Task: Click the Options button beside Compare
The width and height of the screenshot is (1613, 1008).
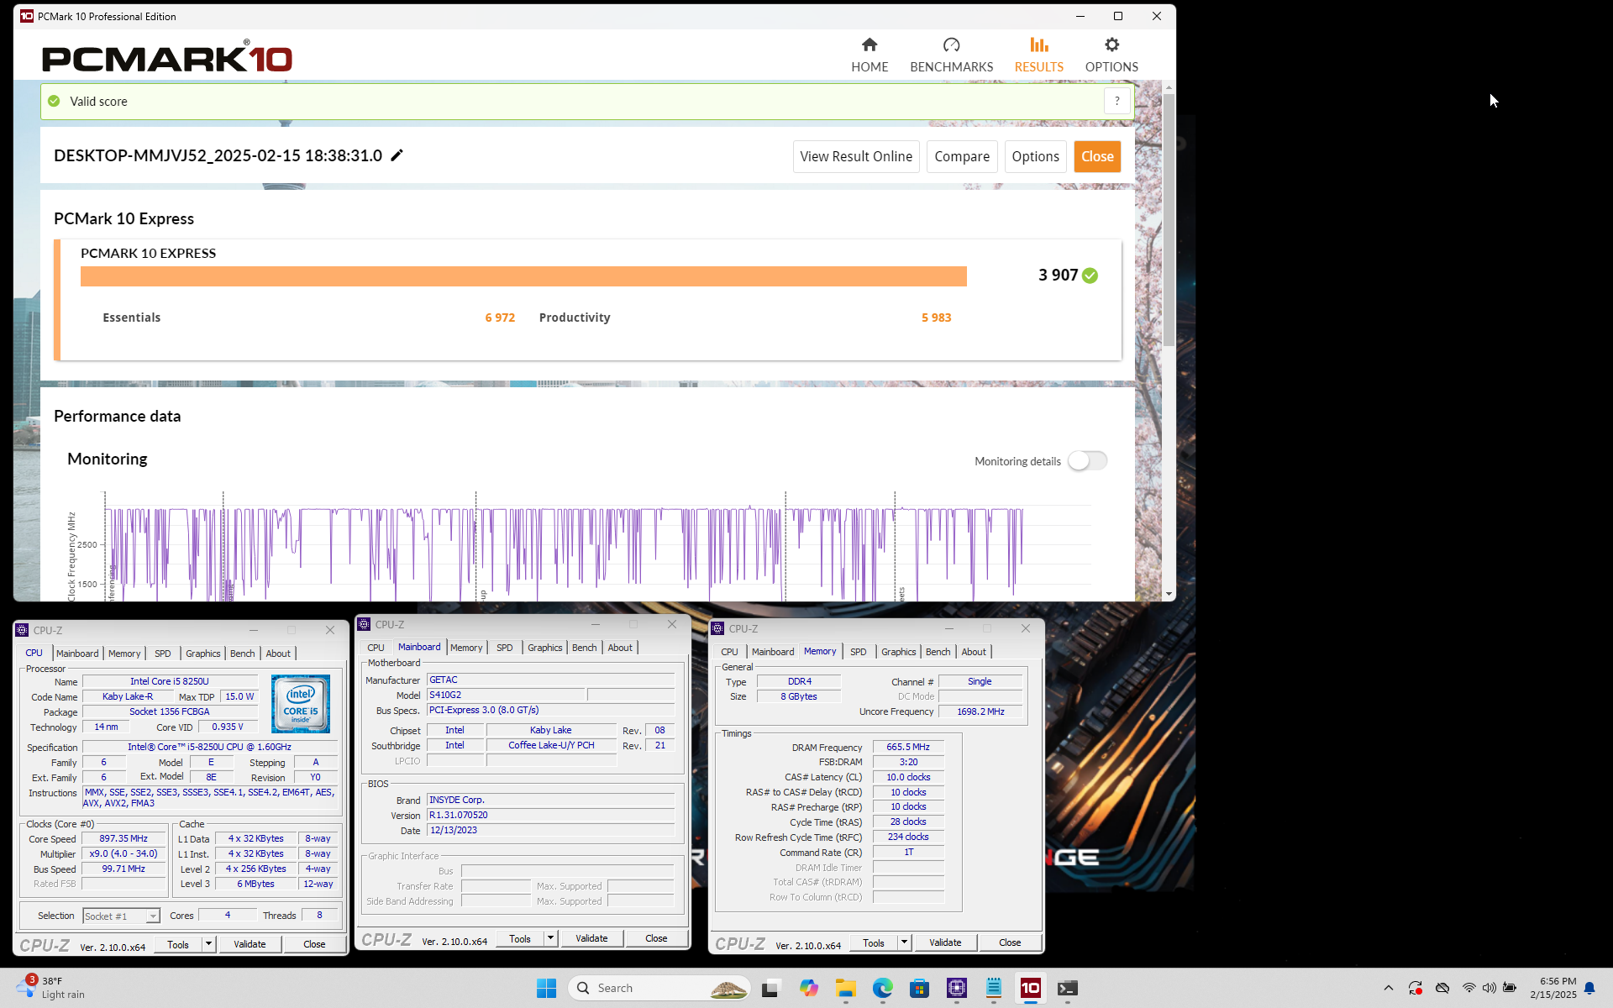Action: click(x=1035, y=156)
